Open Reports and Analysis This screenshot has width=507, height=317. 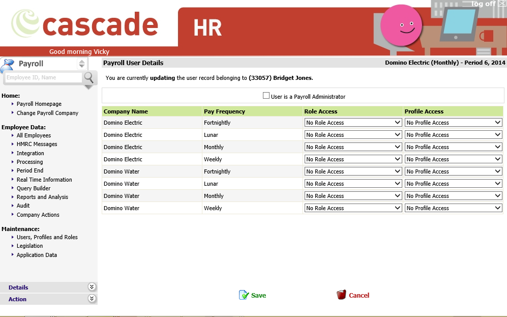click(42, 197)
